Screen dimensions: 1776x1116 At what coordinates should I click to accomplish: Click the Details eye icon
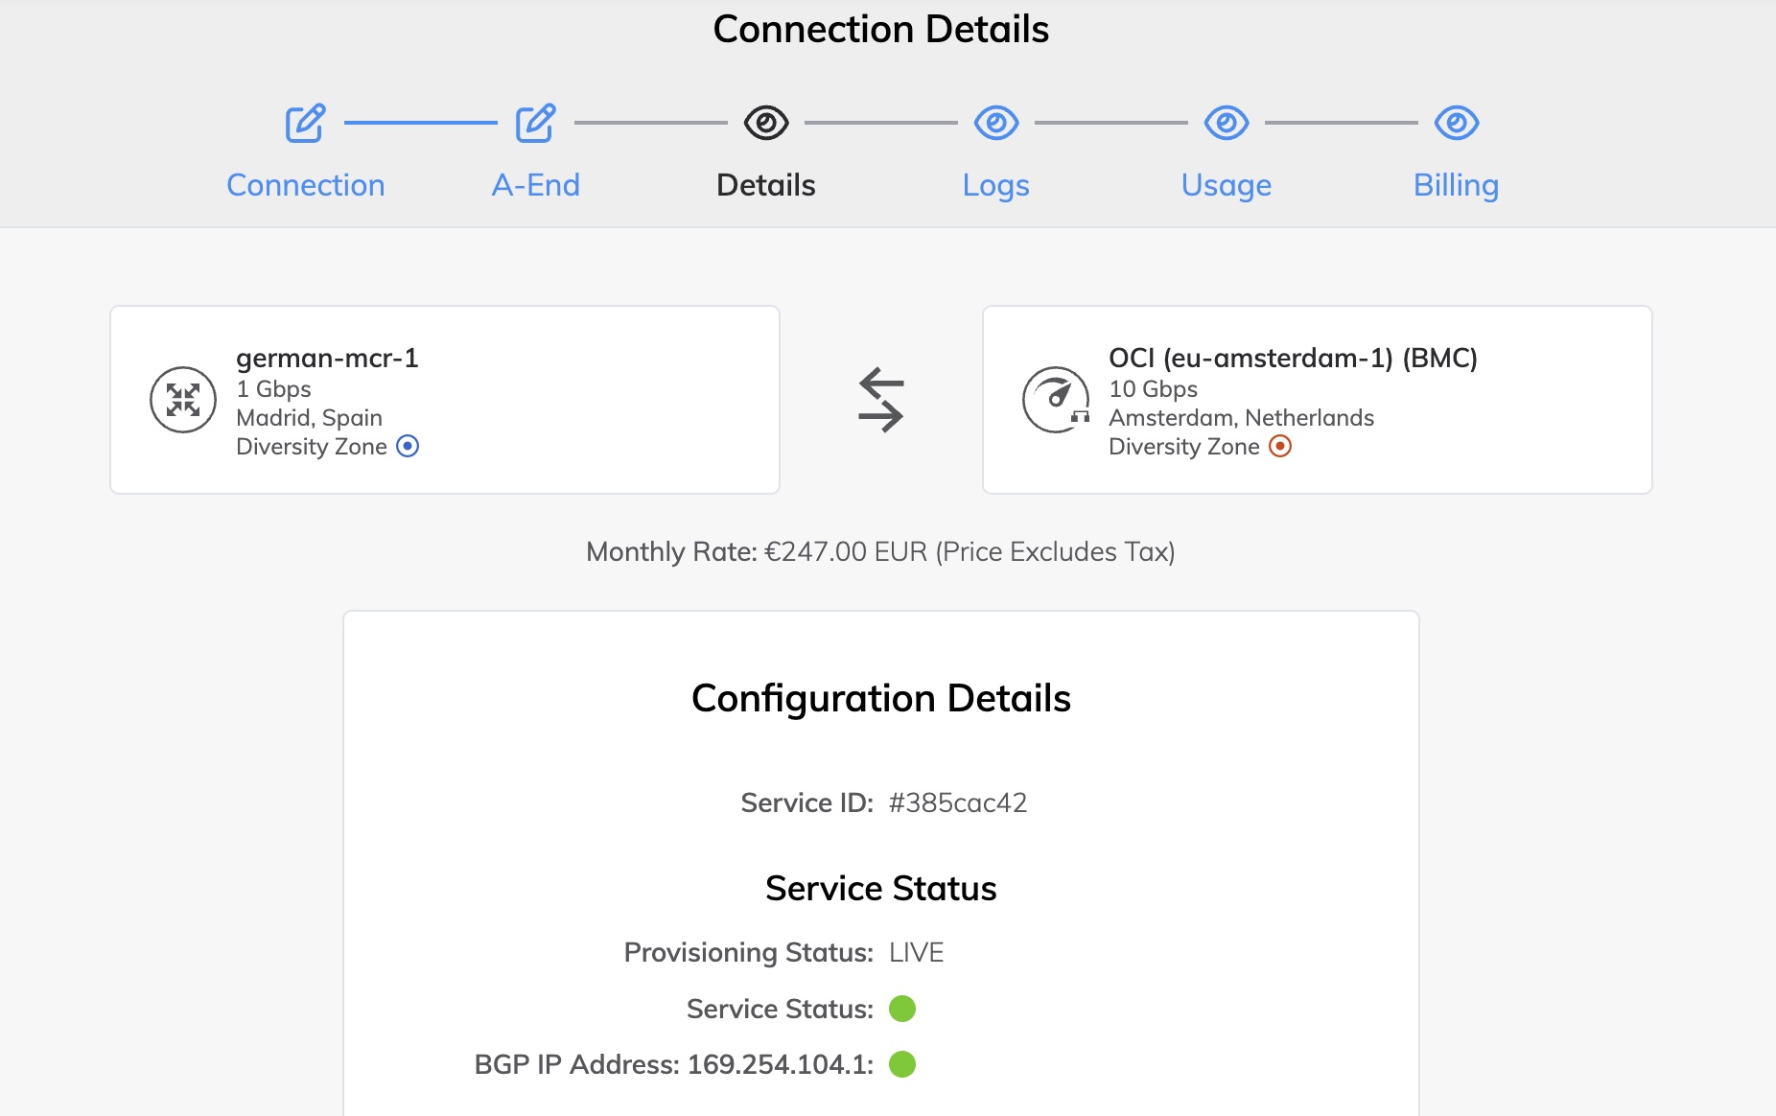(x=765, y=122)
